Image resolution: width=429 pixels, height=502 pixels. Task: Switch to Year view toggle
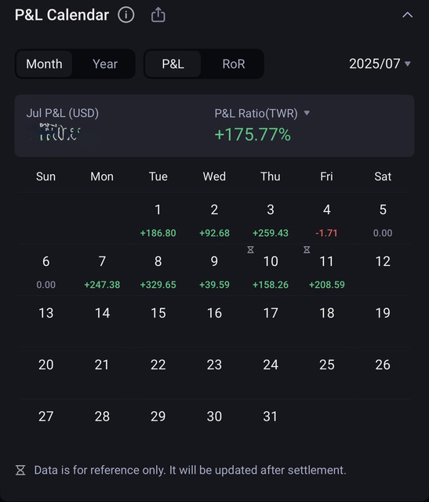click(x=105, y=64)
